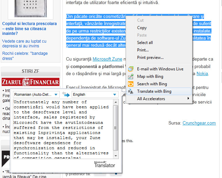Open the target language dropdown English
222x178 pixels.
95,94
